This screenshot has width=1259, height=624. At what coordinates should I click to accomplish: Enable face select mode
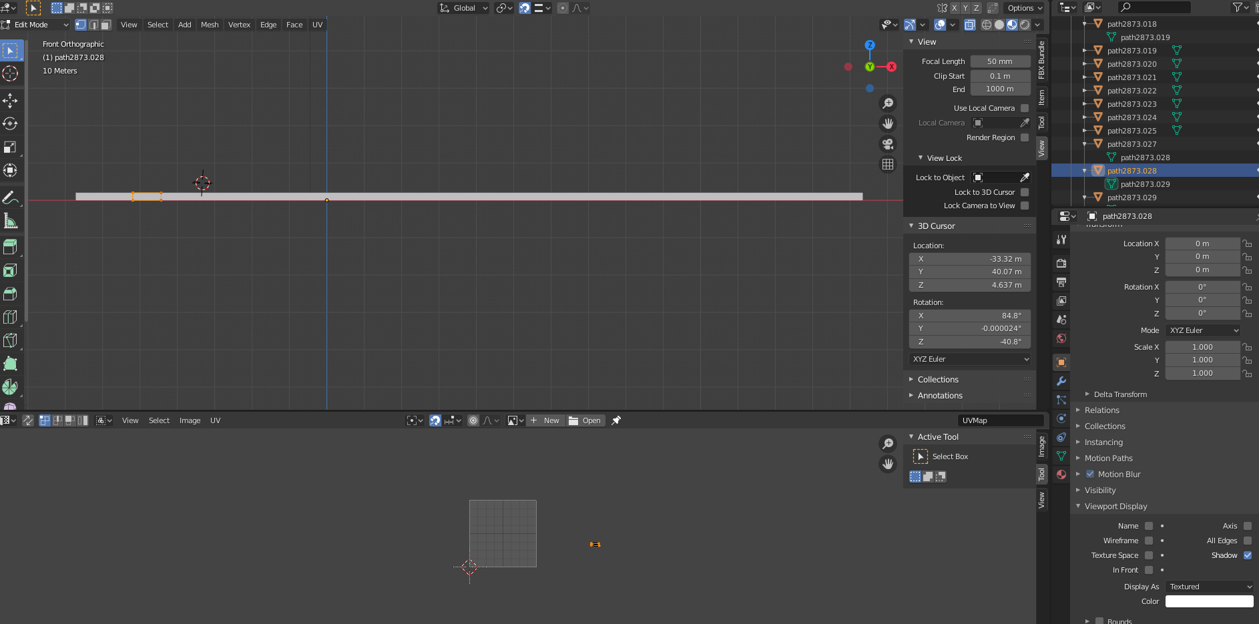105,25
